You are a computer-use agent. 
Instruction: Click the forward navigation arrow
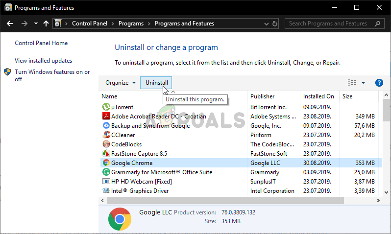(x=24, y=23)
